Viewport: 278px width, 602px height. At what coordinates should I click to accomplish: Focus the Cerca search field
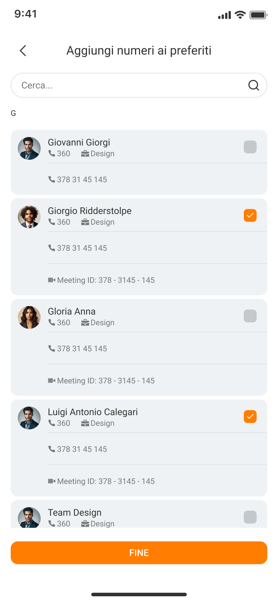pyautogui.click(x=139, y=85)
